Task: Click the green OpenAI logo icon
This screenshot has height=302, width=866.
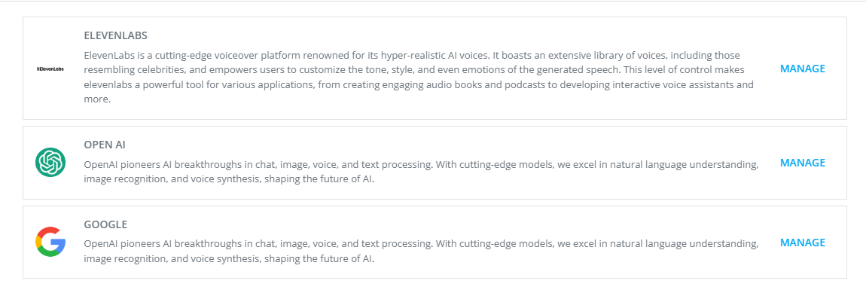Action: point(50,163)
